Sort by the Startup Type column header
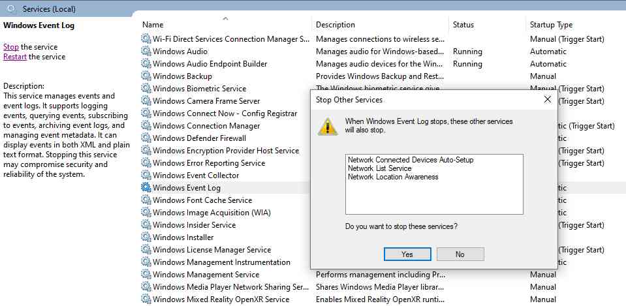Viewport: 626px width, 306px height. point(551,25)
